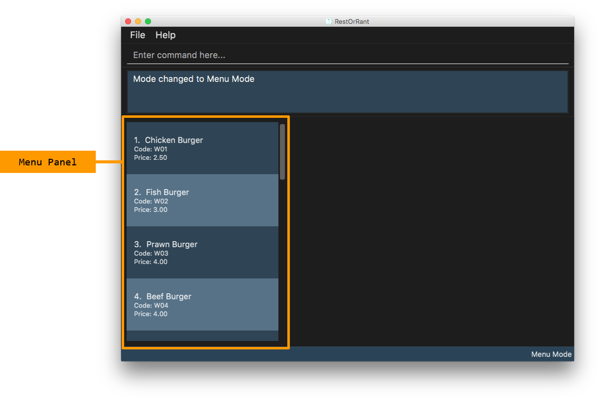Viewport: 602px width, 401px height.
Task: Open the File menu
Action: [x=137, y=35]
